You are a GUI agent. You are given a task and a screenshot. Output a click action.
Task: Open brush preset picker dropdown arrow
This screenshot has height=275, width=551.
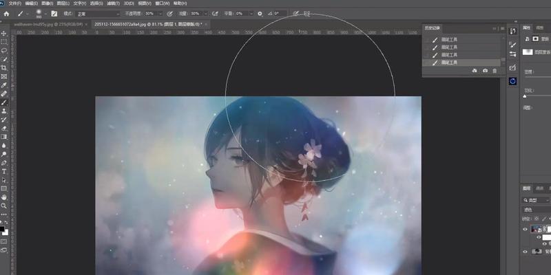(x=45, y=14)
